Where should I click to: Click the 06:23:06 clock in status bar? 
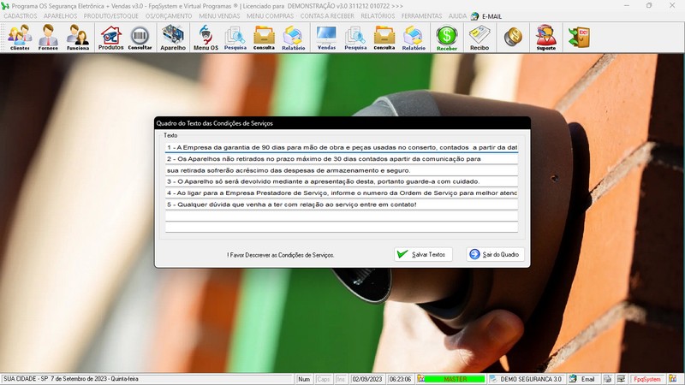click(400, 379)
